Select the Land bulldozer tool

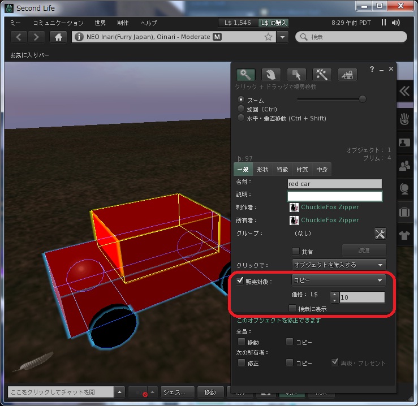347,75
